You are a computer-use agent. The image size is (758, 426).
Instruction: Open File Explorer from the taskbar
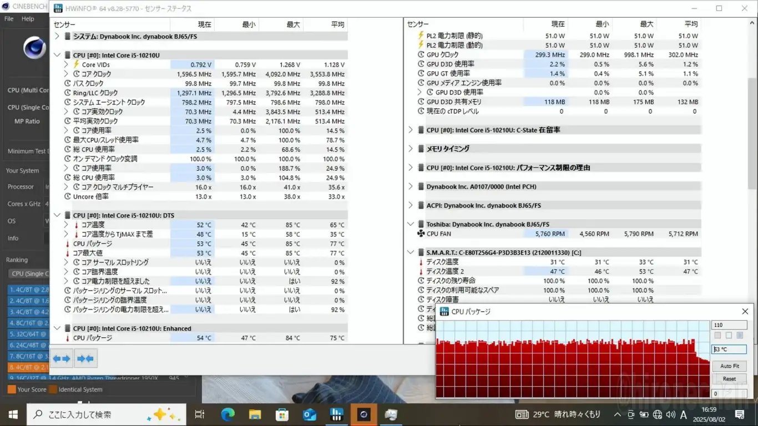click(x=255, y=414)
